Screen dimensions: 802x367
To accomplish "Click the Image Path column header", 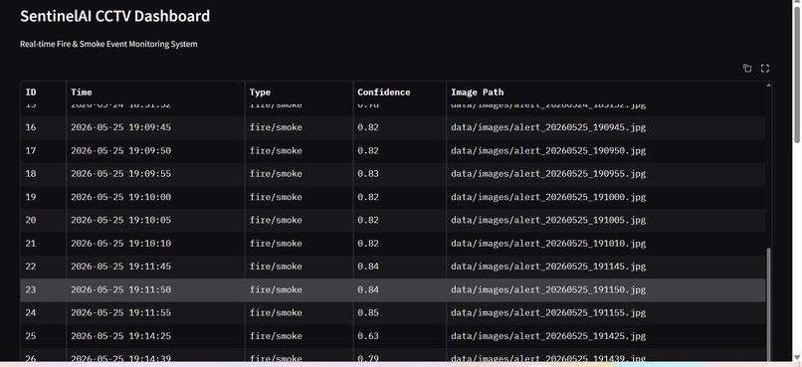I will coord(606,92).
